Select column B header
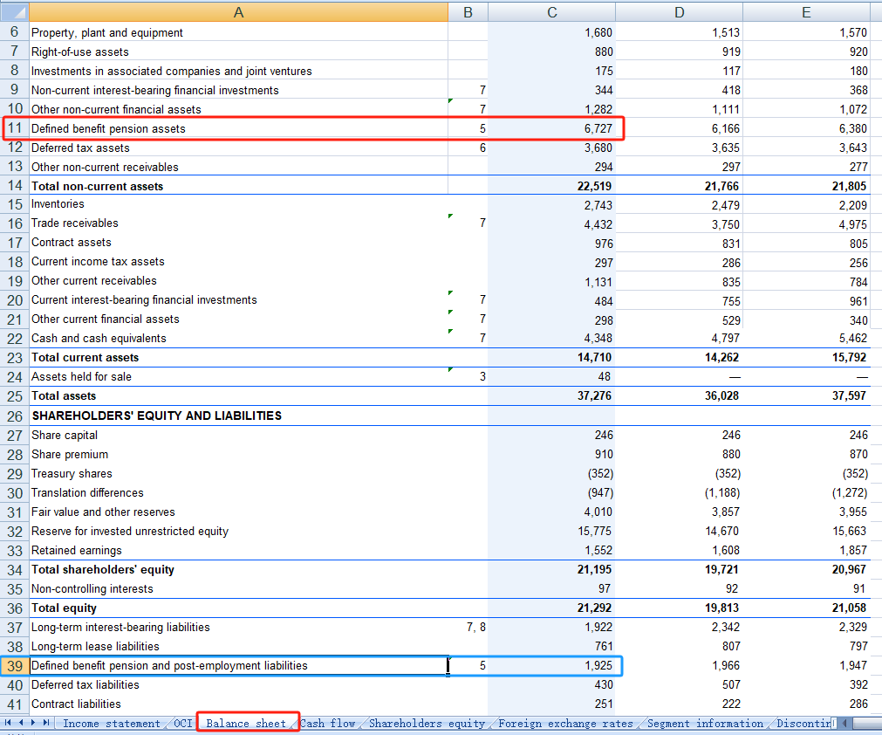The height and width of the screenshot is (735, 882). click(x=468, y=12)
